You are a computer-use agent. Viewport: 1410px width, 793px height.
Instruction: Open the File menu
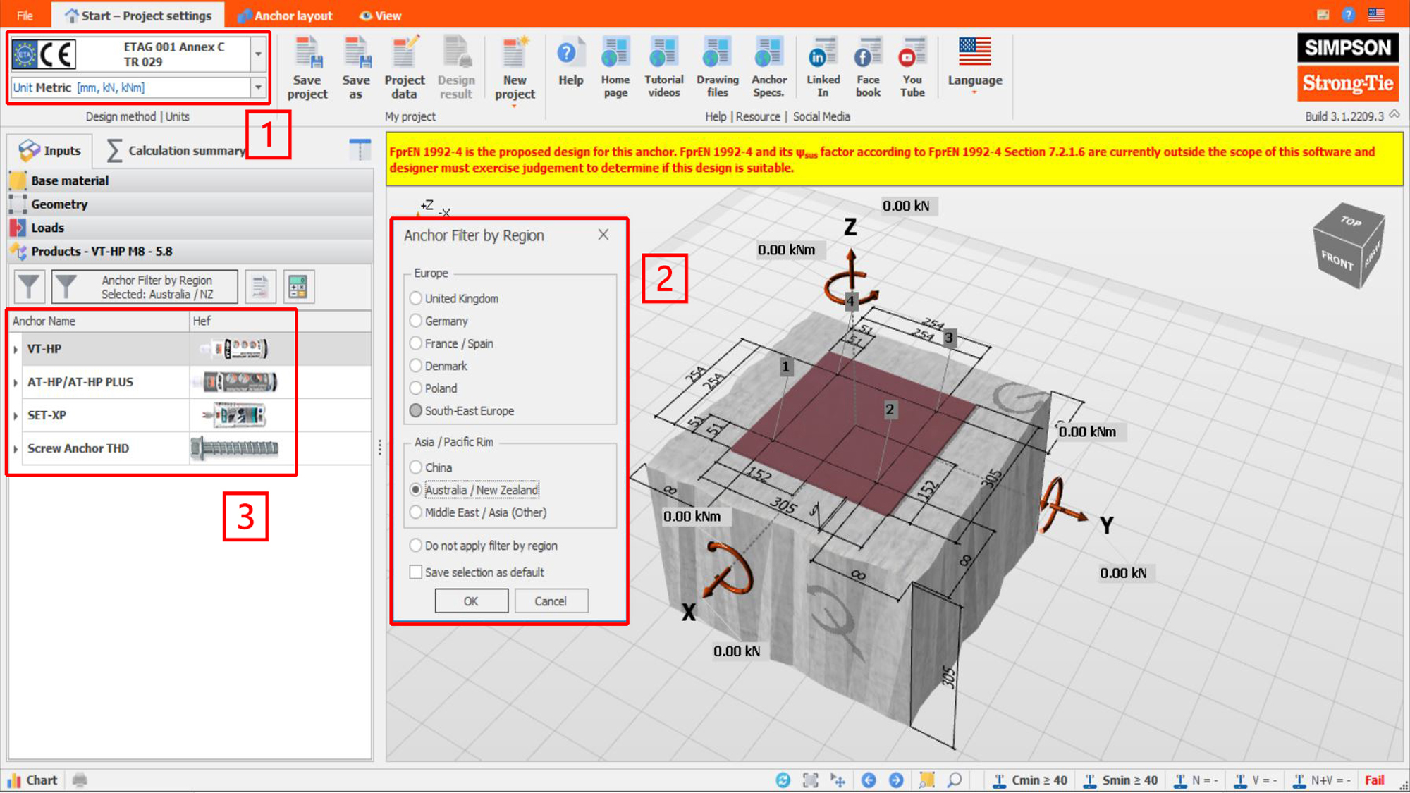pos(25,16)
